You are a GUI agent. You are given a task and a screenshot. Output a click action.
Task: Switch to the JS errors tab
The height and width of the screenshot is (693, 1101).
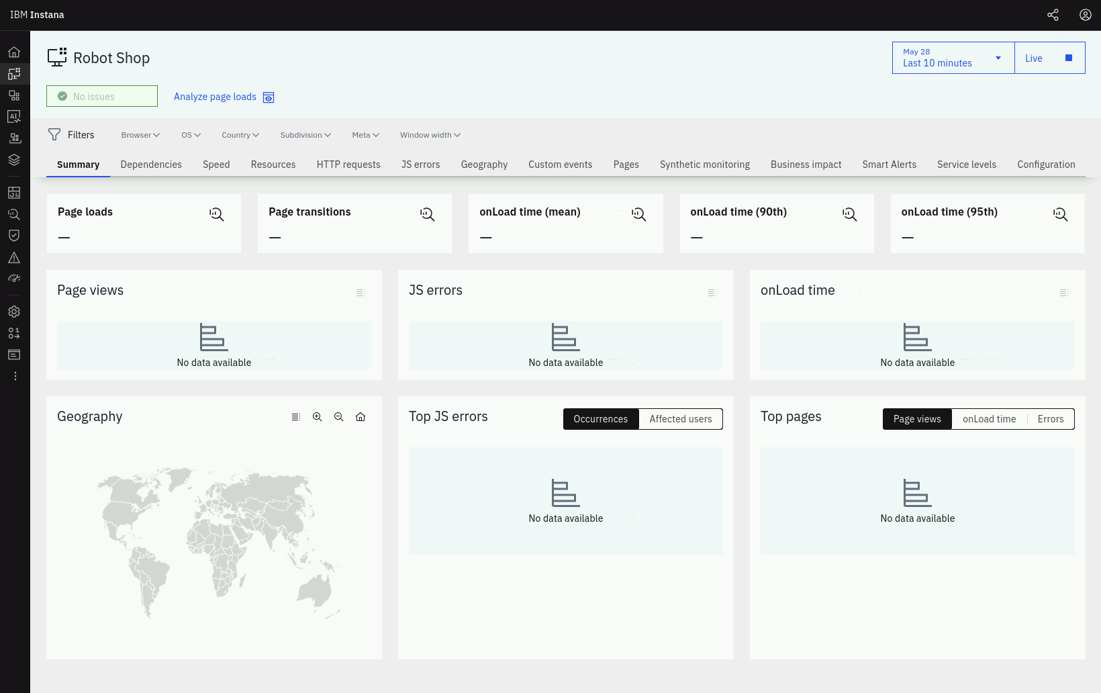tap(421, 165)
